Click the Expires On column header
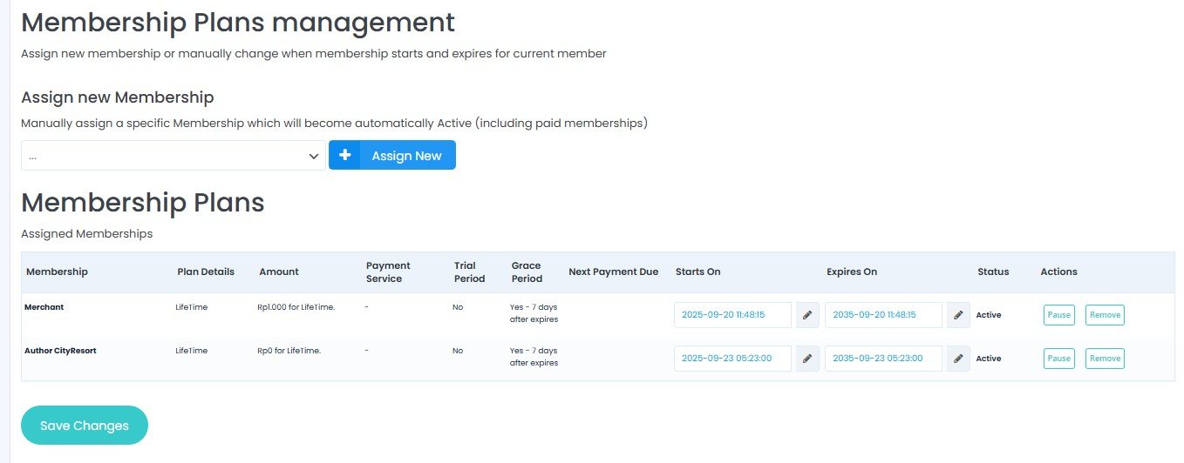This screenshot has height=463, width=1184. [851, 272]
